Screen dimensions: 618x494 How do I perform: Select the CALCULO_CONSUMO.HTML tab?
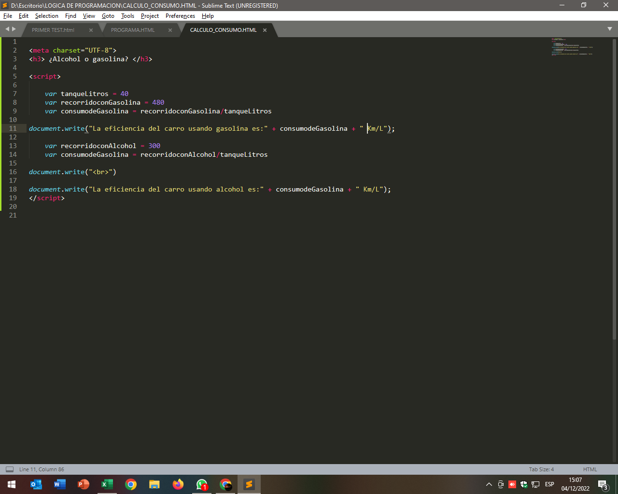tap(223, 30)
